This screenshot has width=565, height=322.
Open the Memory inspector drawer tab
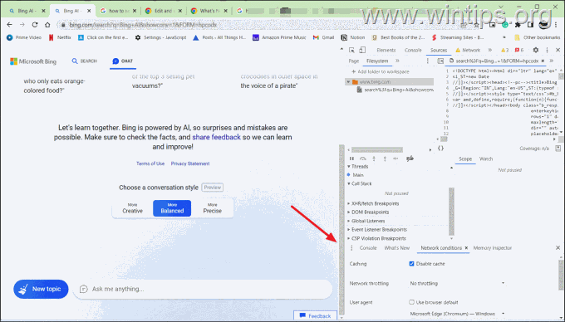(492, 248)
